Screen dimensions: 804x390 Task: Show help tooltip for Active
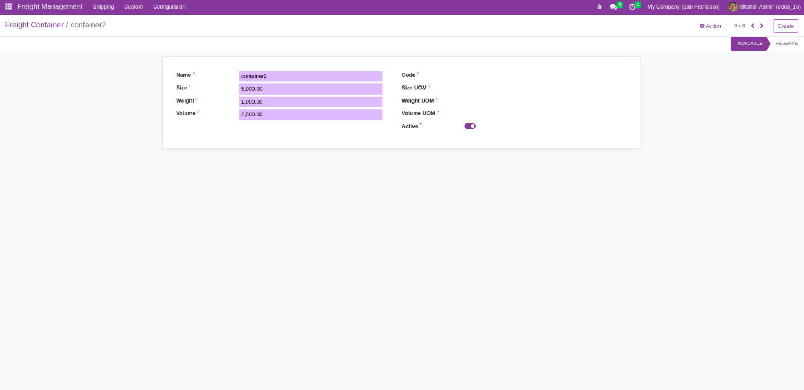coord(420,124)
